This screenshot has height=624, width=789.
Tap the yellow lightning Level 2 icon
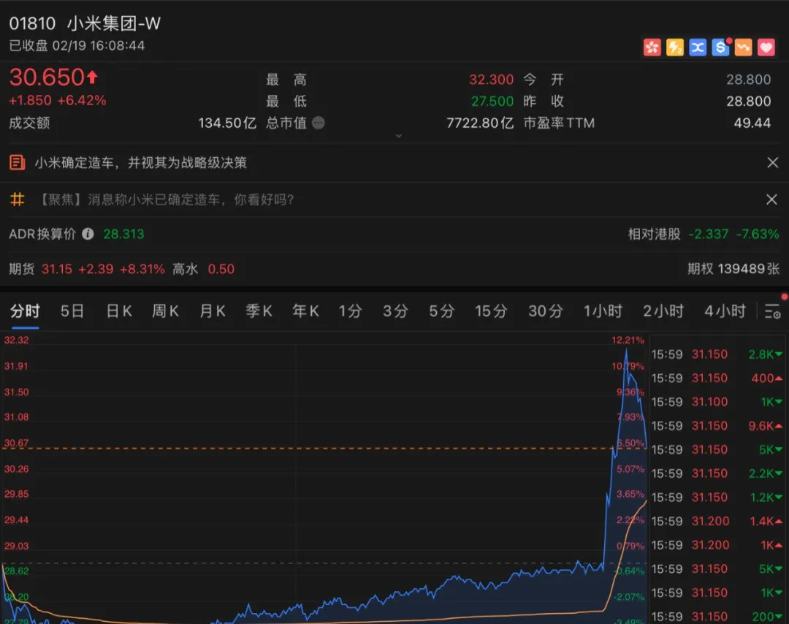tap(675, 47)
